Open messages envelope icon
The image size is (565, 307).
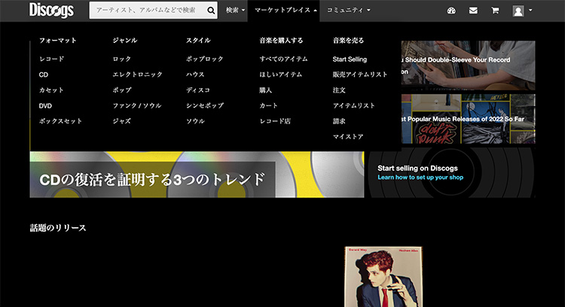(473, 11)
